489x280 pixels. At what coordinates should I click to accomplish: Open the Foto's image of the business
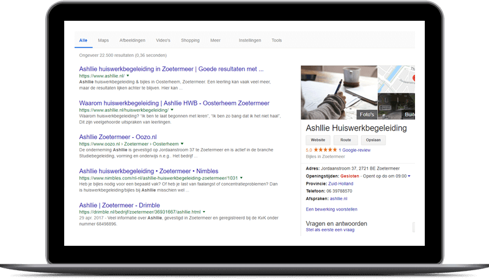click(339, 92)
